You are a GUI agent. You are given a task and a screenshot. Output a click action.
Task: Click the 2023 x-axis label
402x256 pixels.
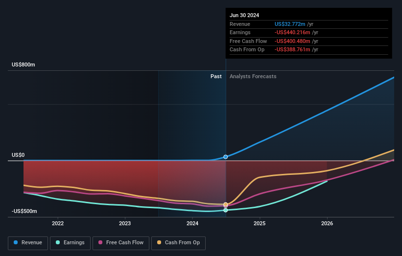coord(125,224)
